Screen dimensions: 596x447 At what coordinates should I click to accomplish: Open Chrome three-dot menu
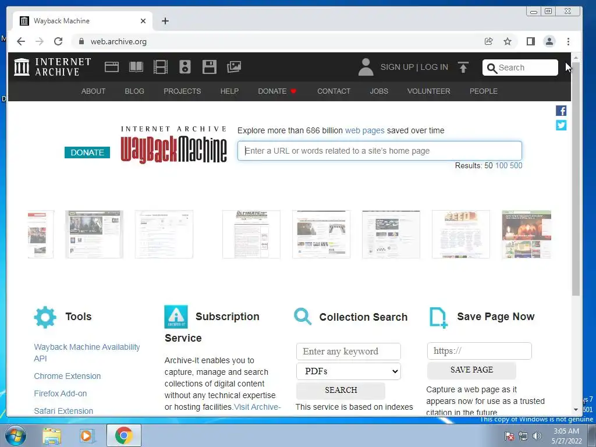[568, 41]
